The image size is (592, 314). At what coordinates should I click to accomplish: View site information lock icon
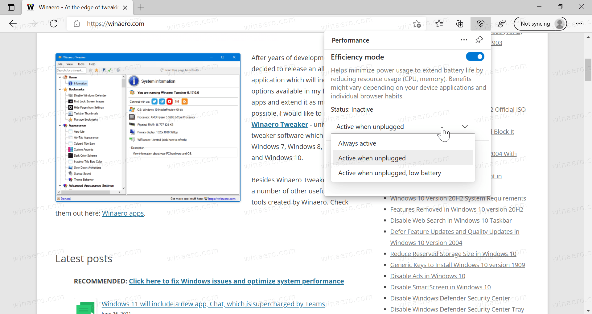tap(77, 24)
